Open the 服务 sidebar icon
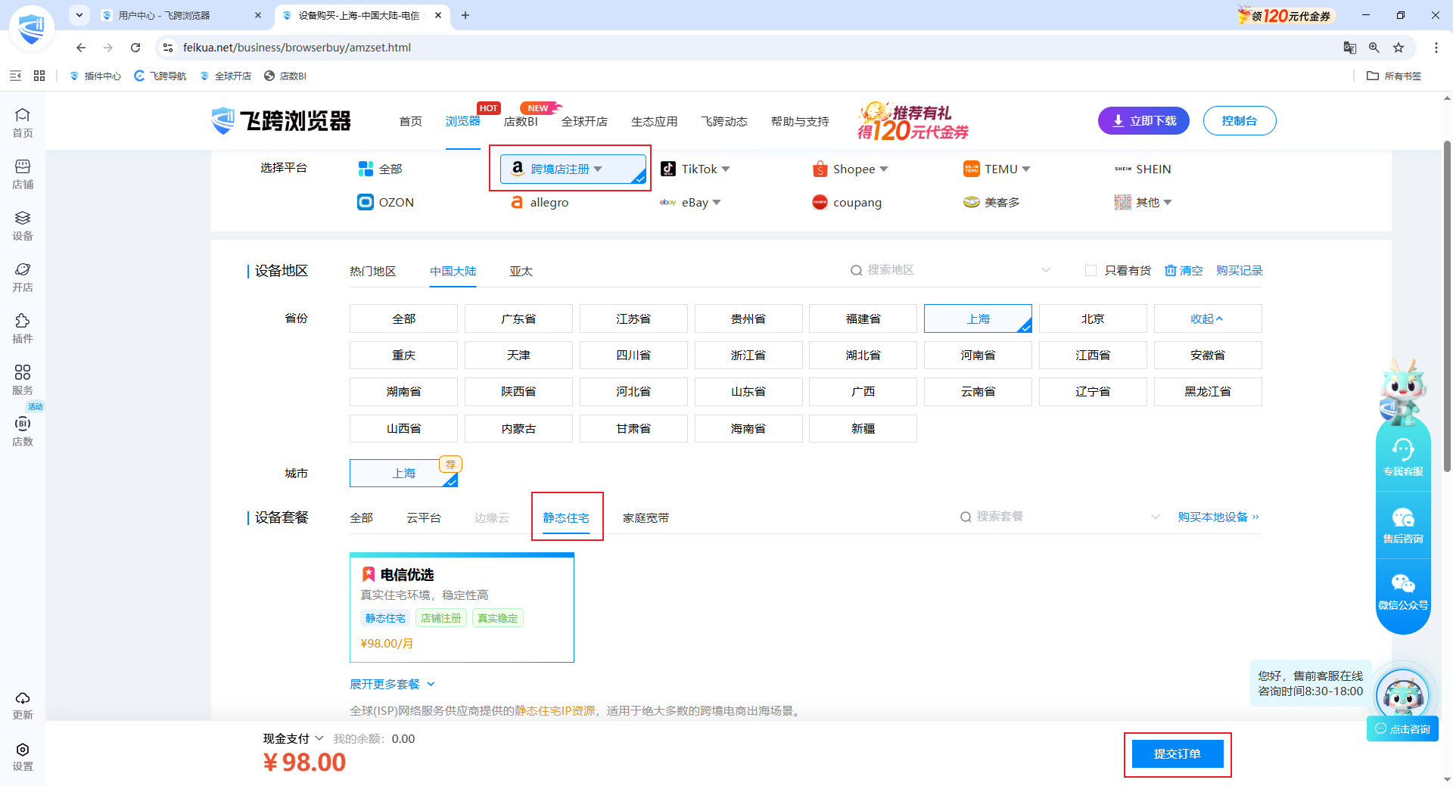Viewport: 1453px width, 786px height. (23, 380)
